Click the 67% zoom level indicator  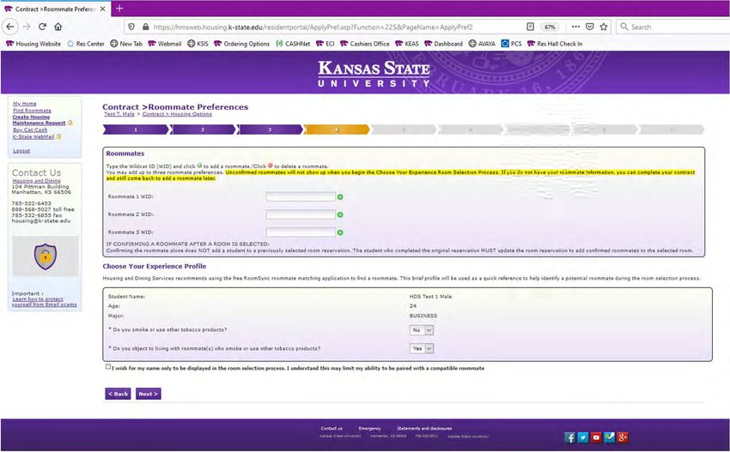click(550, 27)
